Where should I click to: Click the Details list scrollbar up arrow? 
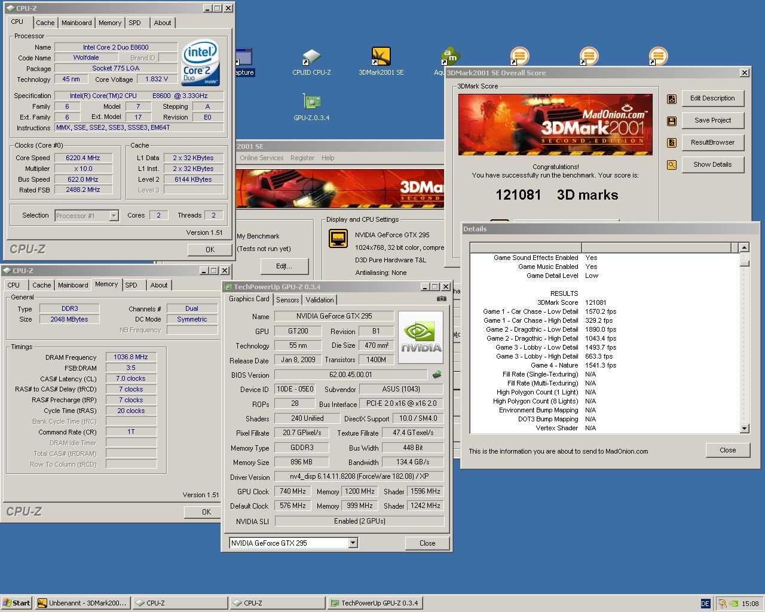pos(744,247)
